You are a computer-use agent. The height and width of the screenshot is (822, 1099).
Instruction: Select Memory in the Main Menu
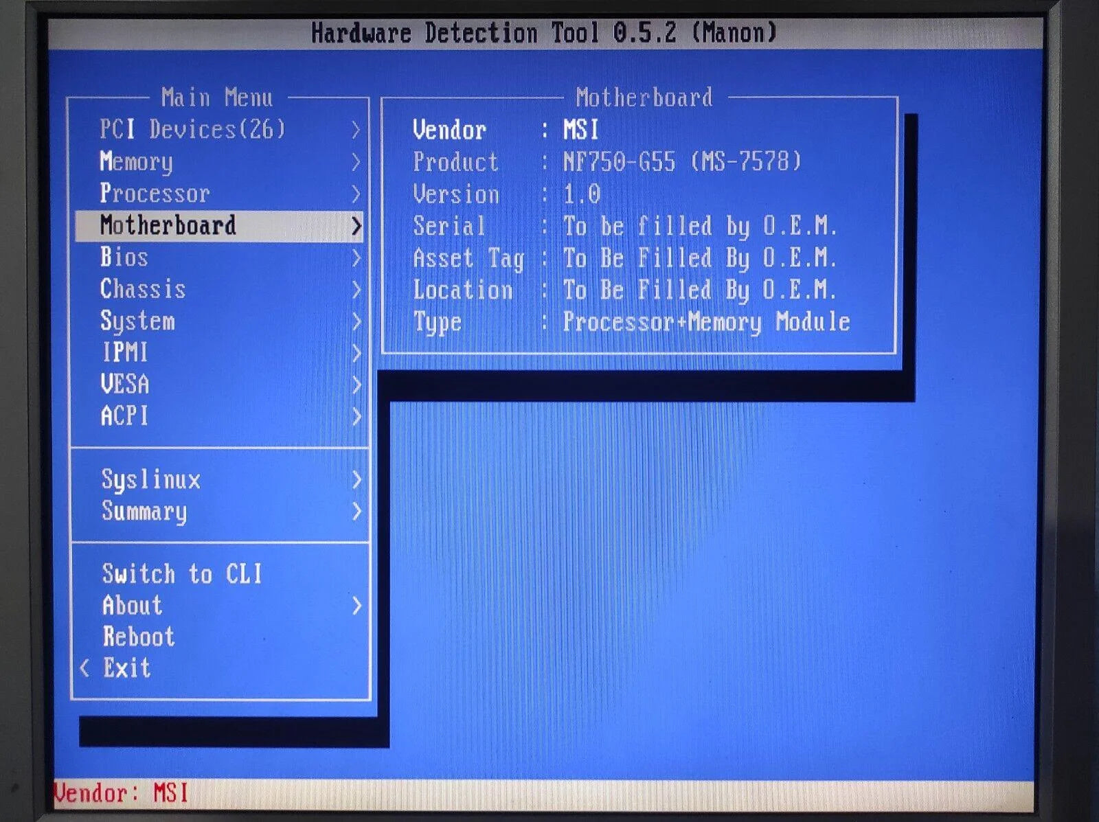136,161
